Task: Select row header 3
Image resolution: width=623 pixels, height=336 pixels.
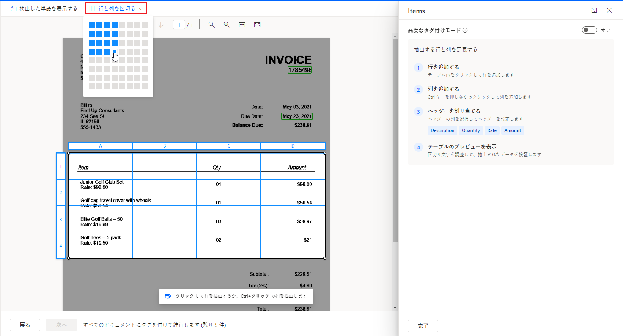Action: tap(61, 219)
